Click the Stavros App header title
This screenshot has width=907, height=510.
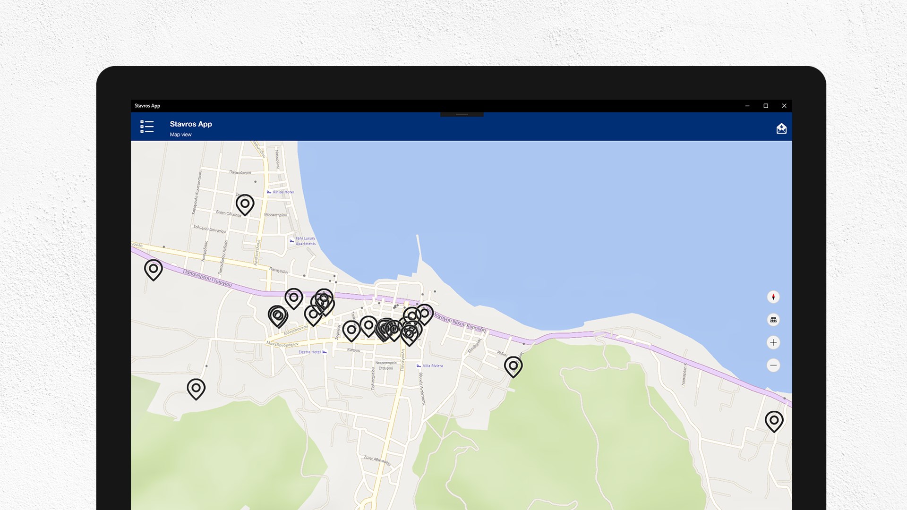(x=191, y=124)
